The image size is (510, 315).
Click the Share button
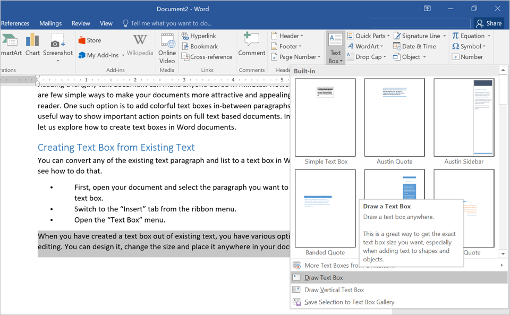(489, 23)
